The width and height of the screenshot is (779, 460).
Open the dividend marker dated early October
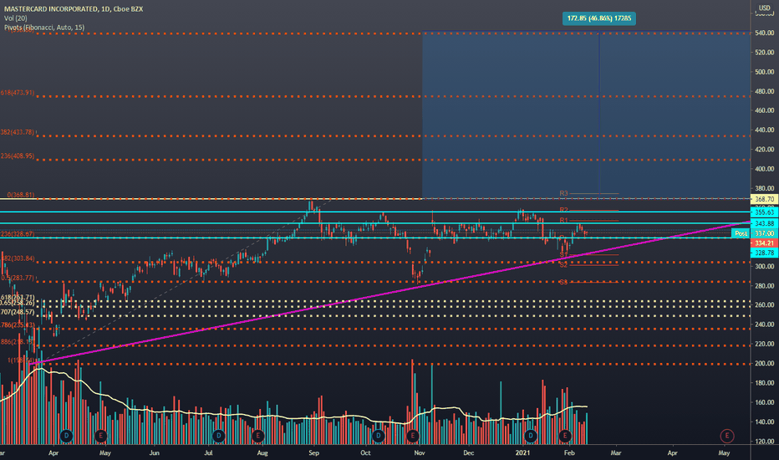pyautogui.click(x=378, y=436)
